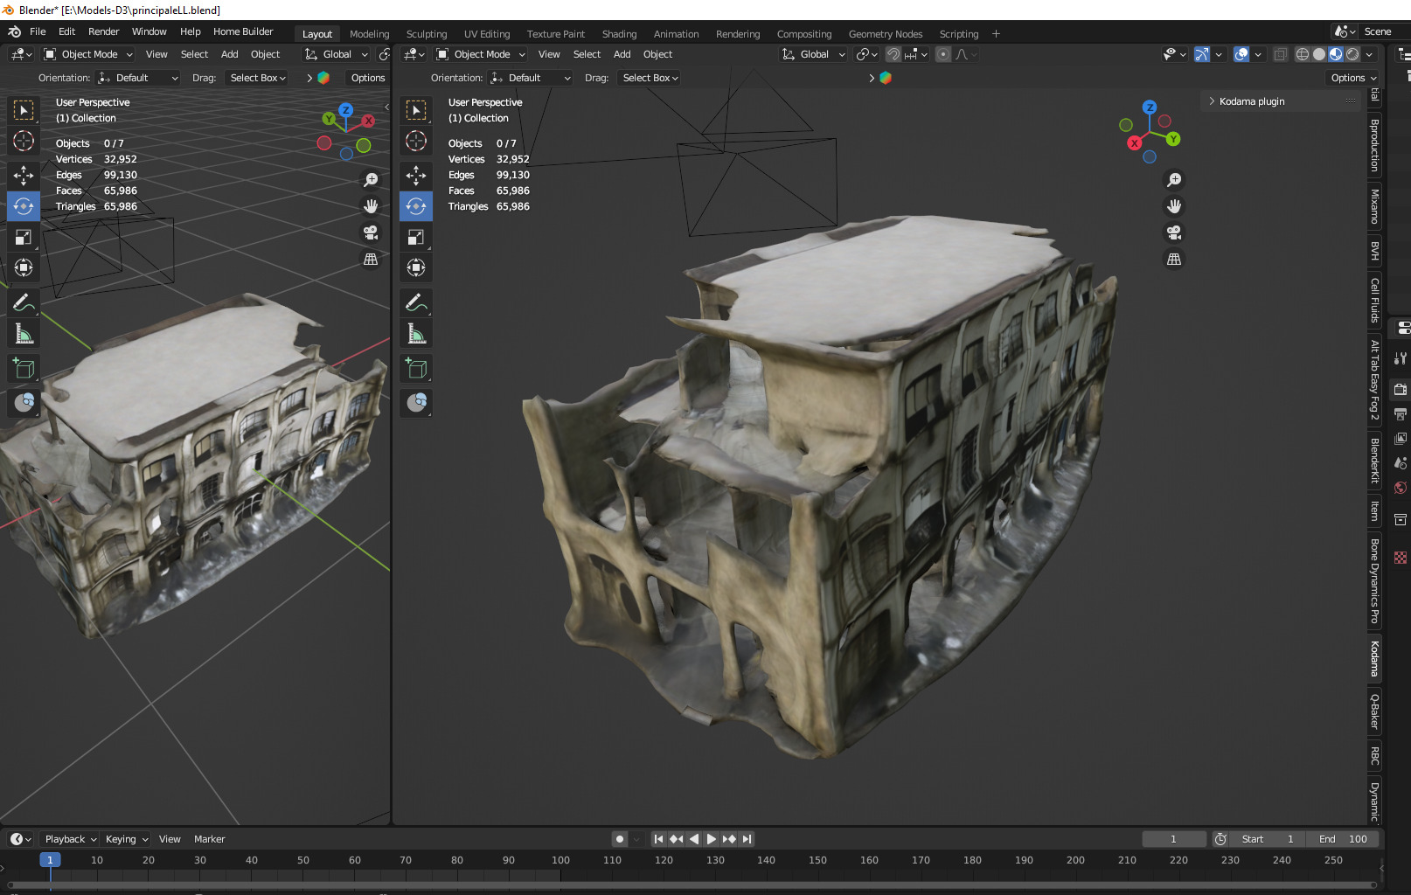Open Keying dropdown in timeline

click(x=126, y=839)
